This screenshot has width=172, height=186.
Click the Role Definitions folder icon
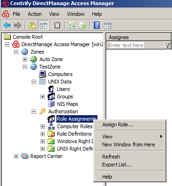point(51,134)
